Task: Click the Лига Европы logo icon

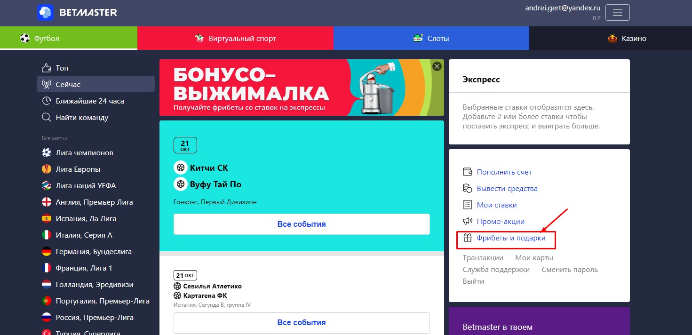Action: (47, 169)
